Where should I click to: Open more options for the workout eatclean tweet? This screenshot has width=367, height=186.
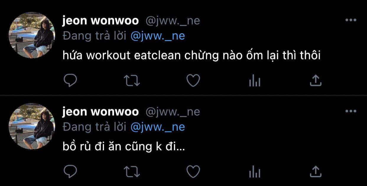[351, 20]
